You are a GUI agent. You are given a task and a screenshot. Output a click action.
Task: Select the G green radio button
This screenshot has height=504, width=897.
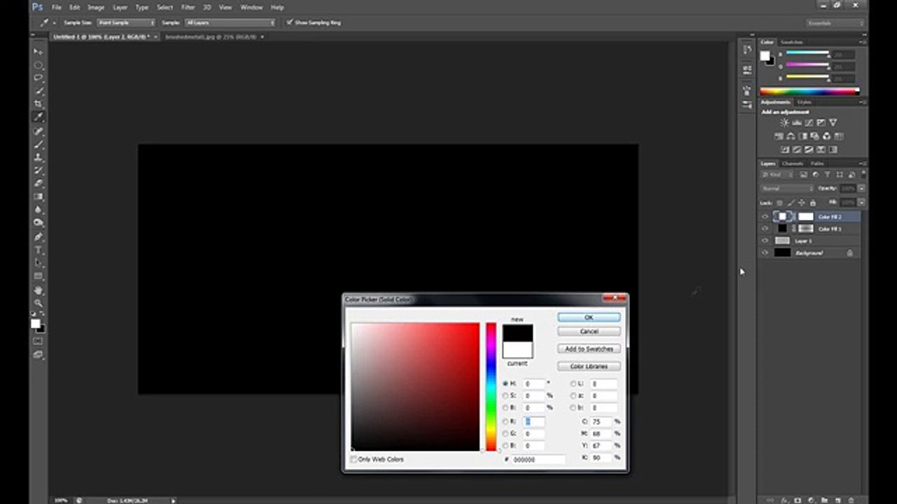click(506, 433)
